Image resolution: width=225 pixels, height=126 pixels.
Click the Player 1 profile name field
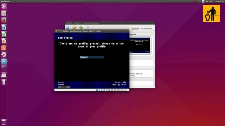92,57
